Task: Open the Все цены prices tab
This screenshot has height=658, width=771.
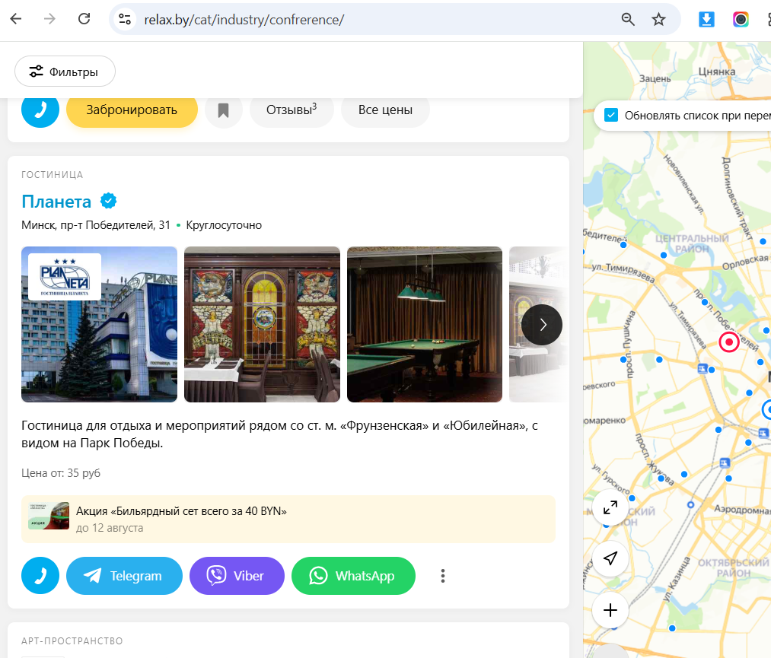Action: 385,110
